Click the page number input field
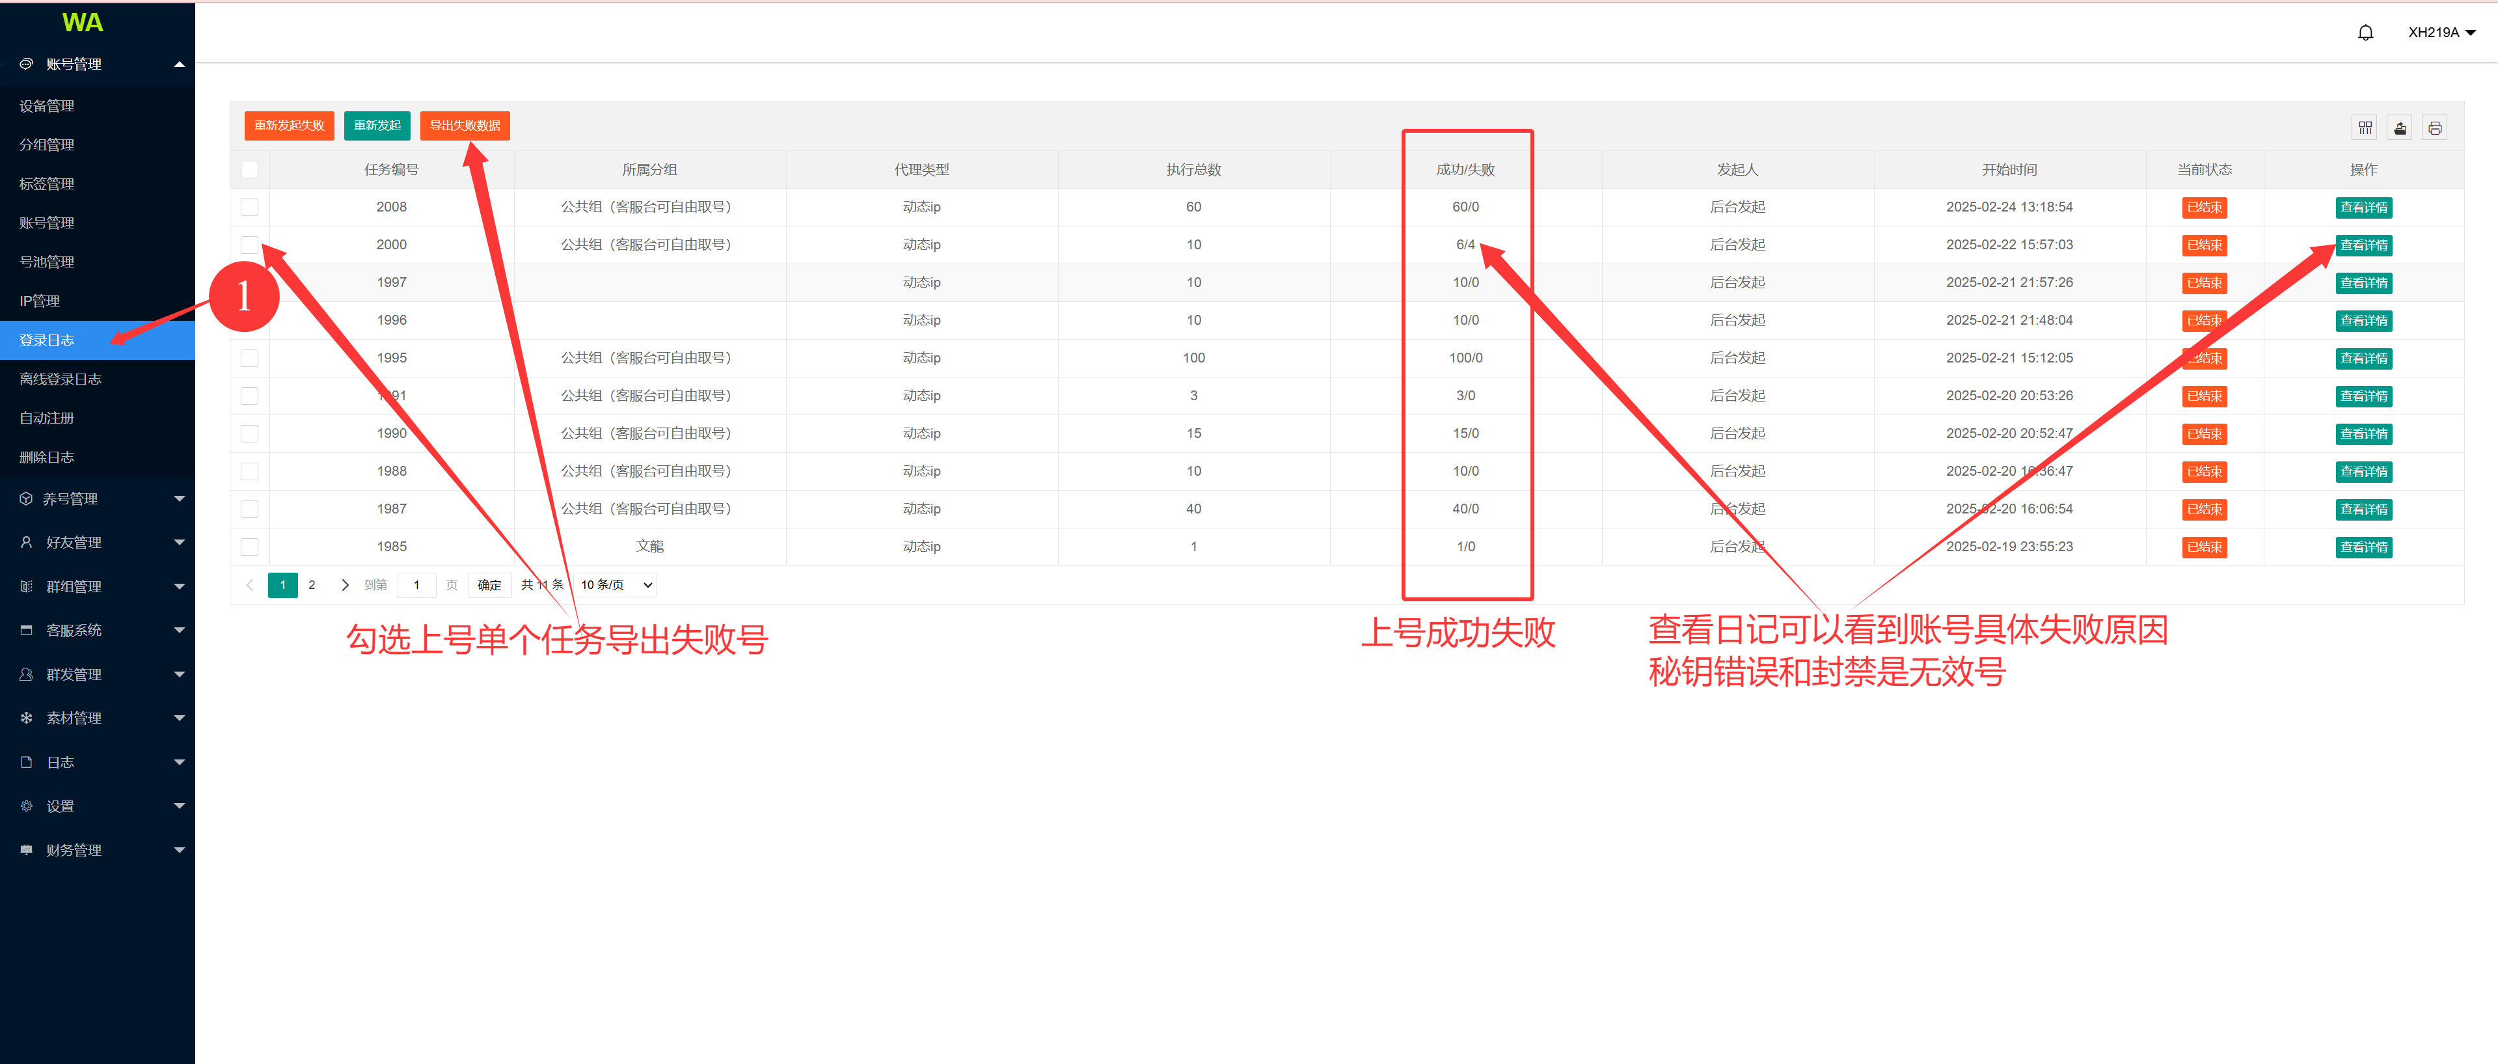Screen dimensions: 2498x1064 click(x=417, y=585)
